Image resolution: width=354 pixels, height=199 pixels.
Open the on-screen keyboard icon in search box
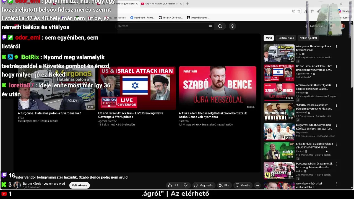point(210,26)
